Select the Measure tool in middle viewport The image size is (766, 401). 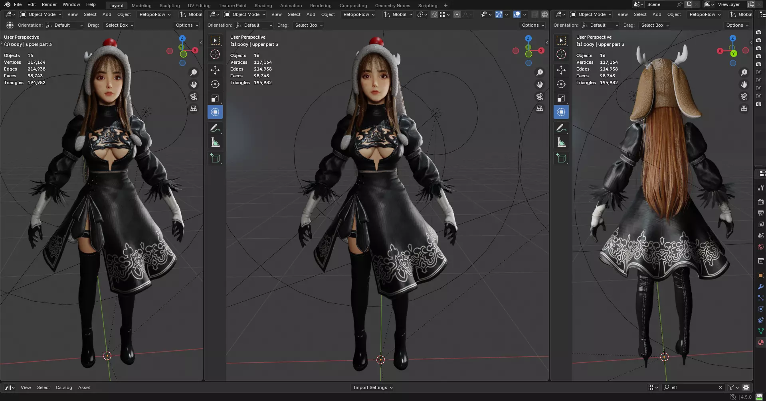pyautogui.click(x=215, y=142)
